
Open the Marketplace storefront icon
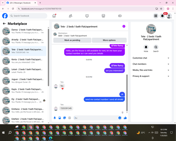[x=103, y=16]
